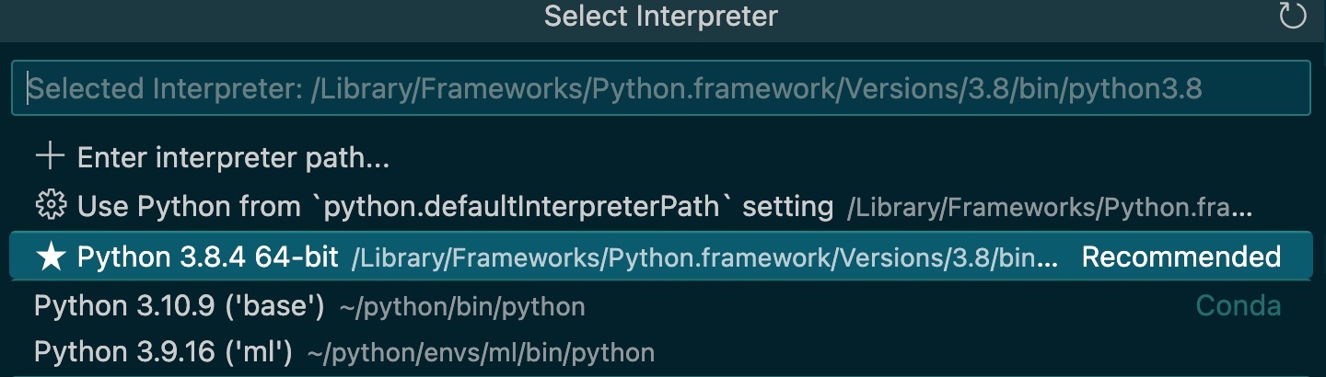Image resolution: width=1326 pixels, height=377 pixels.
Task: Click the Conda label on the base row
Action: coord(1238,305)
